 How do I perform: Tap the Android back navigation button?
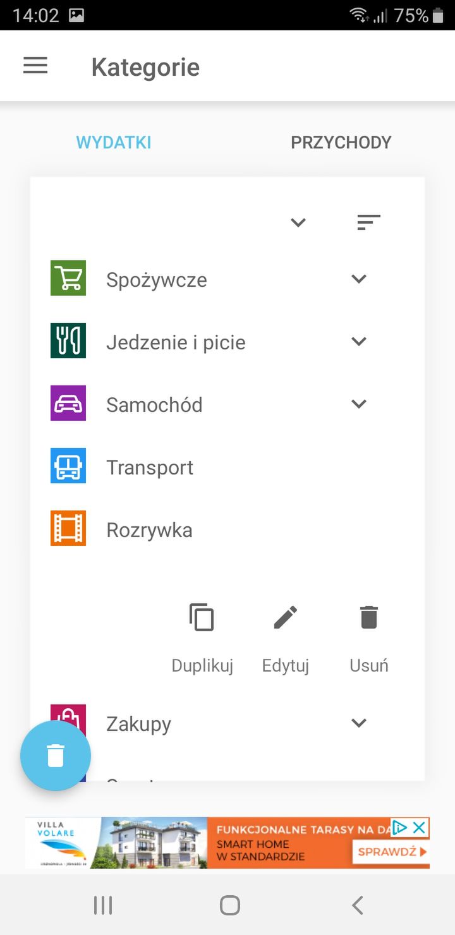click(x=358, y=905)
